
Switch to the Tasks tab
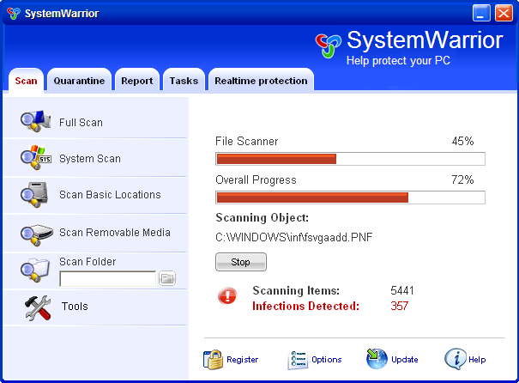coord(184,81)
